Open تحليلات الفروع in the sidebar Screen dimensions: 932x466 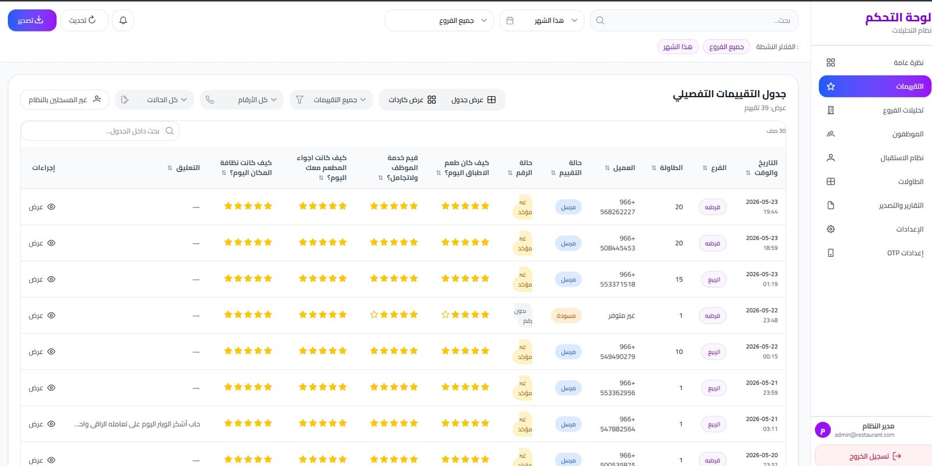pos(875,110)
